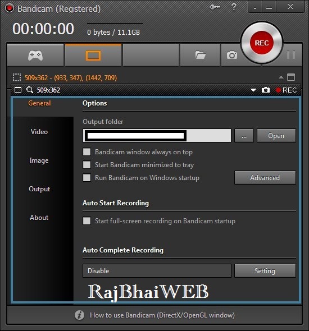Open the Output settings tab
The width and height of the screenshot is (309, 331).
(x=39, y=189)
